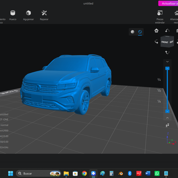The image size is (178, 178).
Task: Grab the bottom handle of layer slider
Action: click(167, 111)
